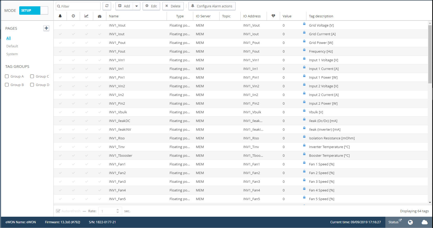Check the Group A checkbox

point(7,76)
